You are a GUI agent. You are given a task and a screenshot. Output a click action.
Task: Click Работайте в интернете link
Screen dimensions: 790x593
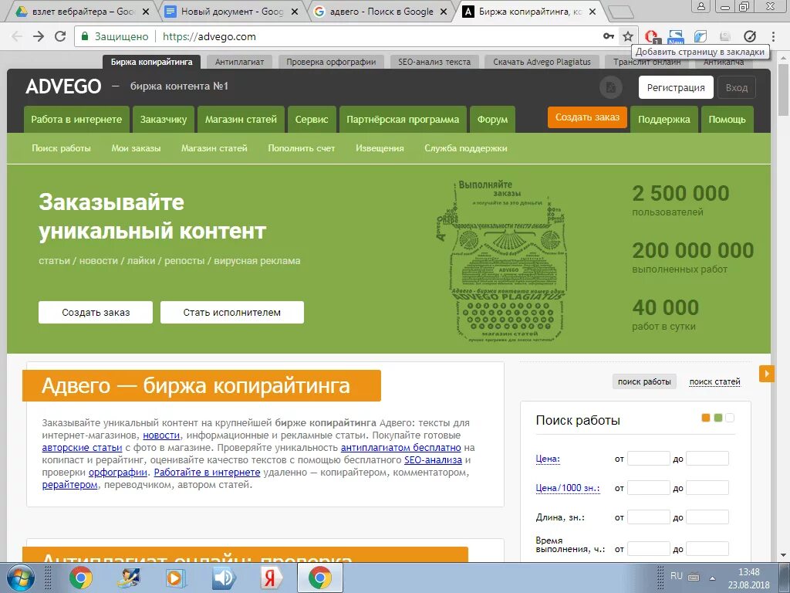[207, 473]
